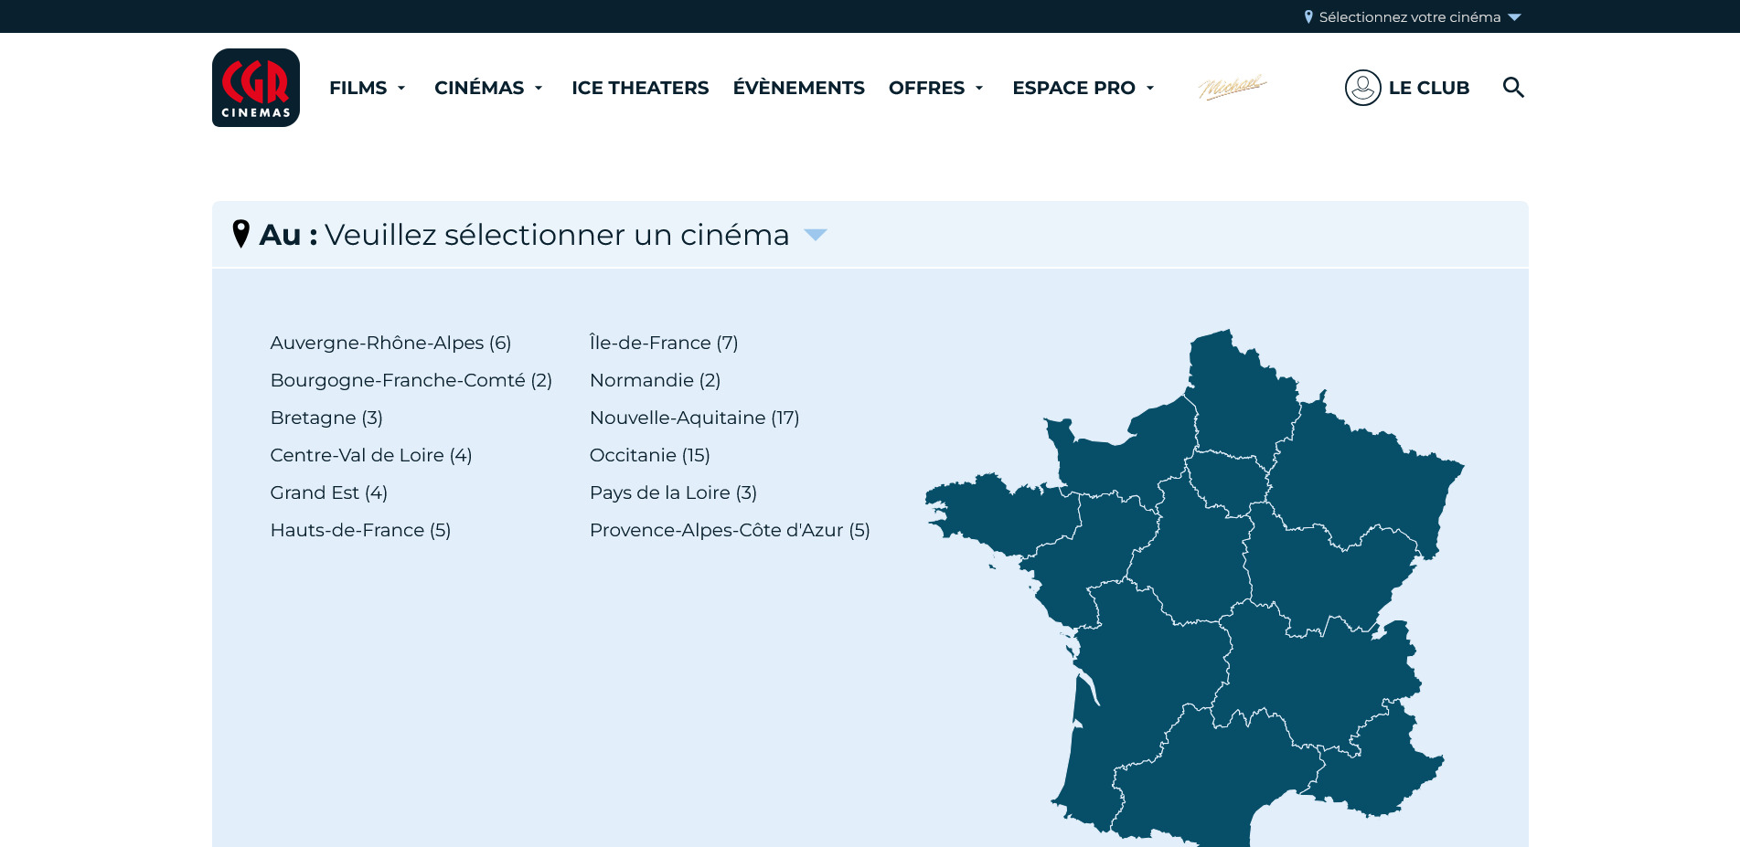The width and height of the screenshot is (1740, 847).
Task: Open the search magnifier icon
Action: pos(1513,88)
